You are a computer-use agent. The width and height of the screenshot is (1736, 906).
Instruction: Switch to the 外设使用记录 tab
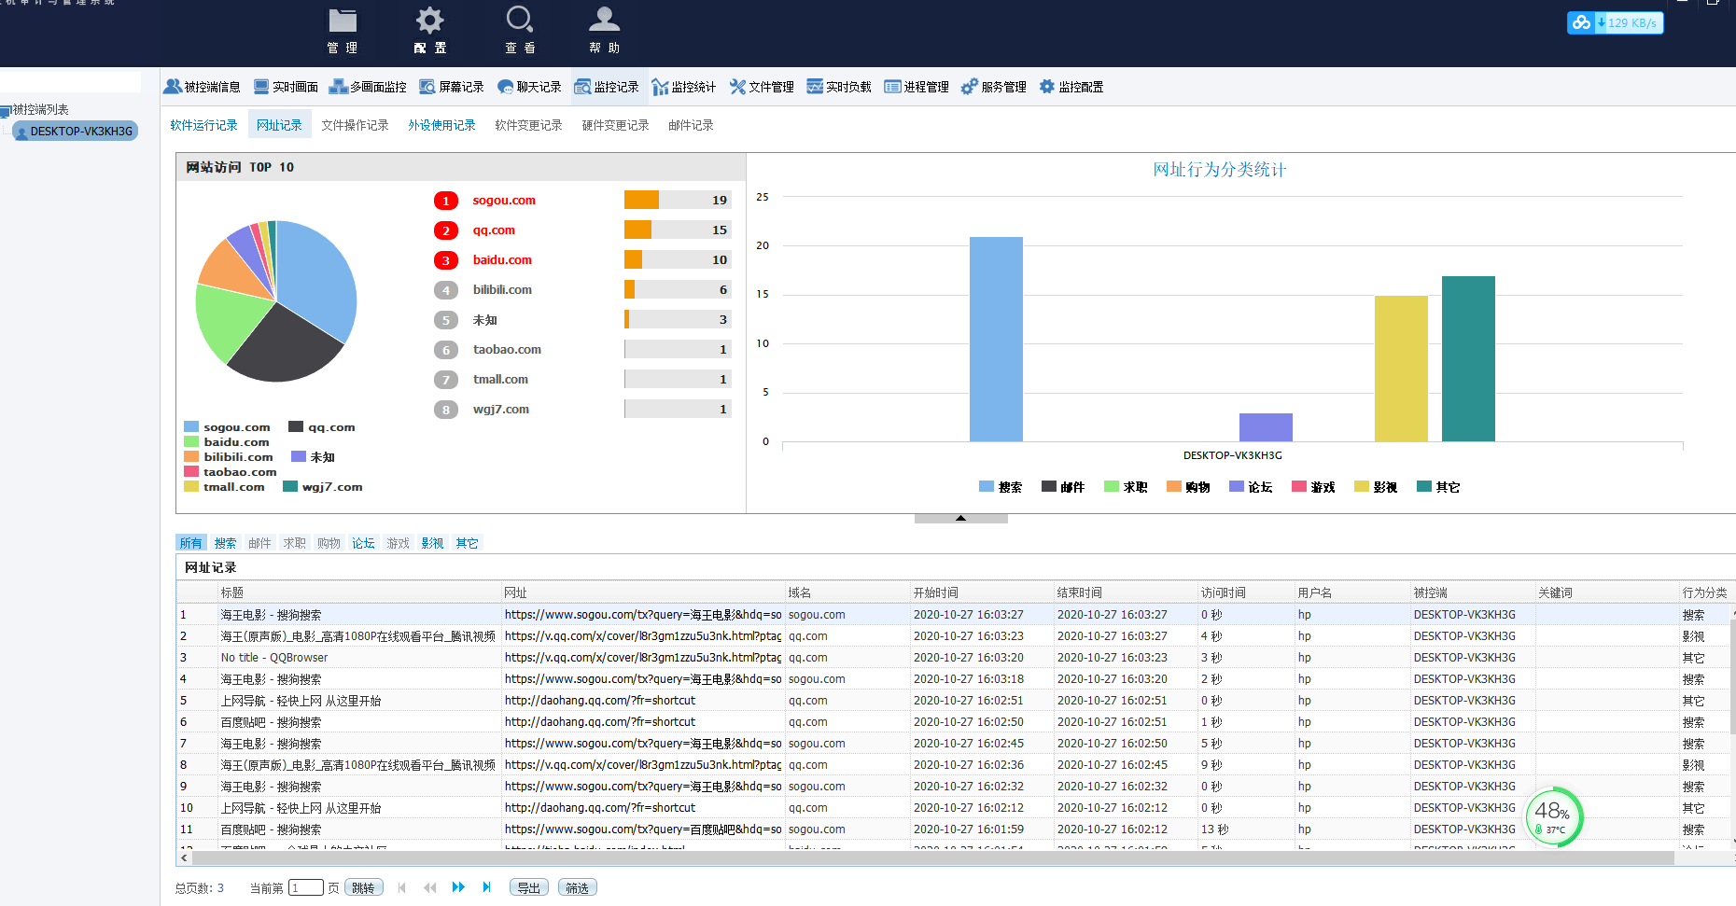click(441, 125)
